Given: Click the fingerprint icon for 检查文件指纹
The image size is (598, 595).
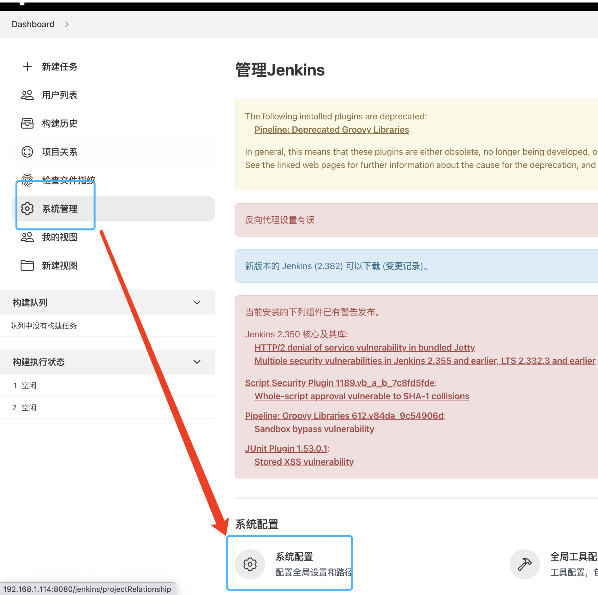Looking at the screenshot, I should (x=27, y=180).
